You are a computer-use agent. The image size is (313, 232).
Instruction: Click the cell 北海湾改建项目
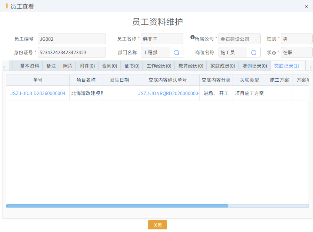(86, 94)
